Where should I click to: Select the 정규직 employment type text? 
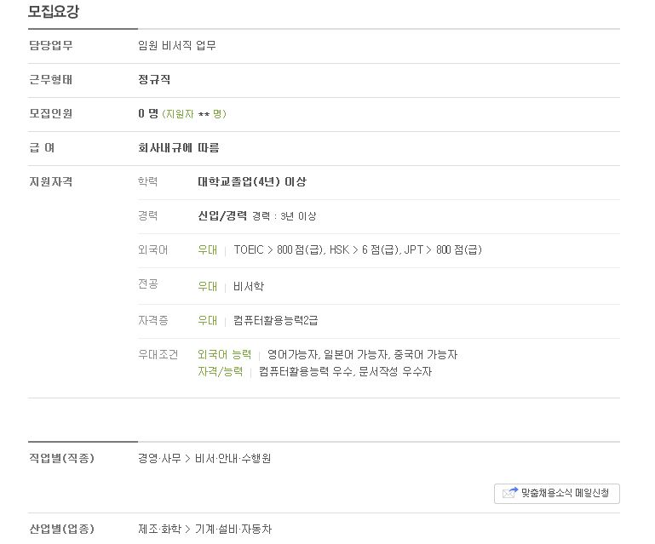click(154, 79)
